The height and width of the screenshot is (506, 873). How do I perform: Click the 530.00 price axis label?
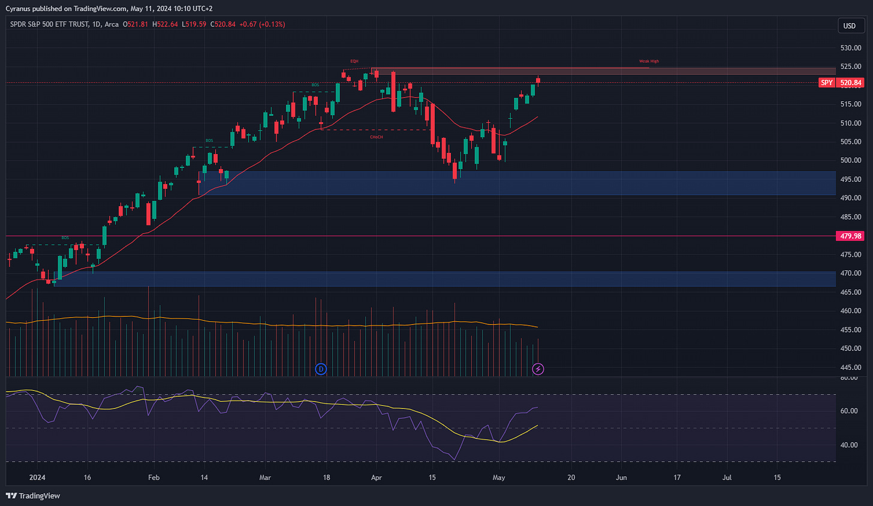click(851, 48)
